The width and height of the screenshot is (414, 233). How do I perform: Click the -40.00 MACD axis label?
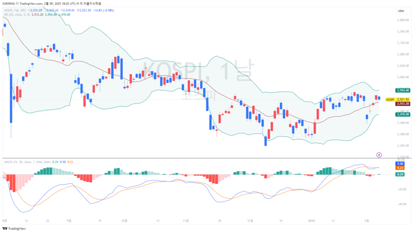402,204
